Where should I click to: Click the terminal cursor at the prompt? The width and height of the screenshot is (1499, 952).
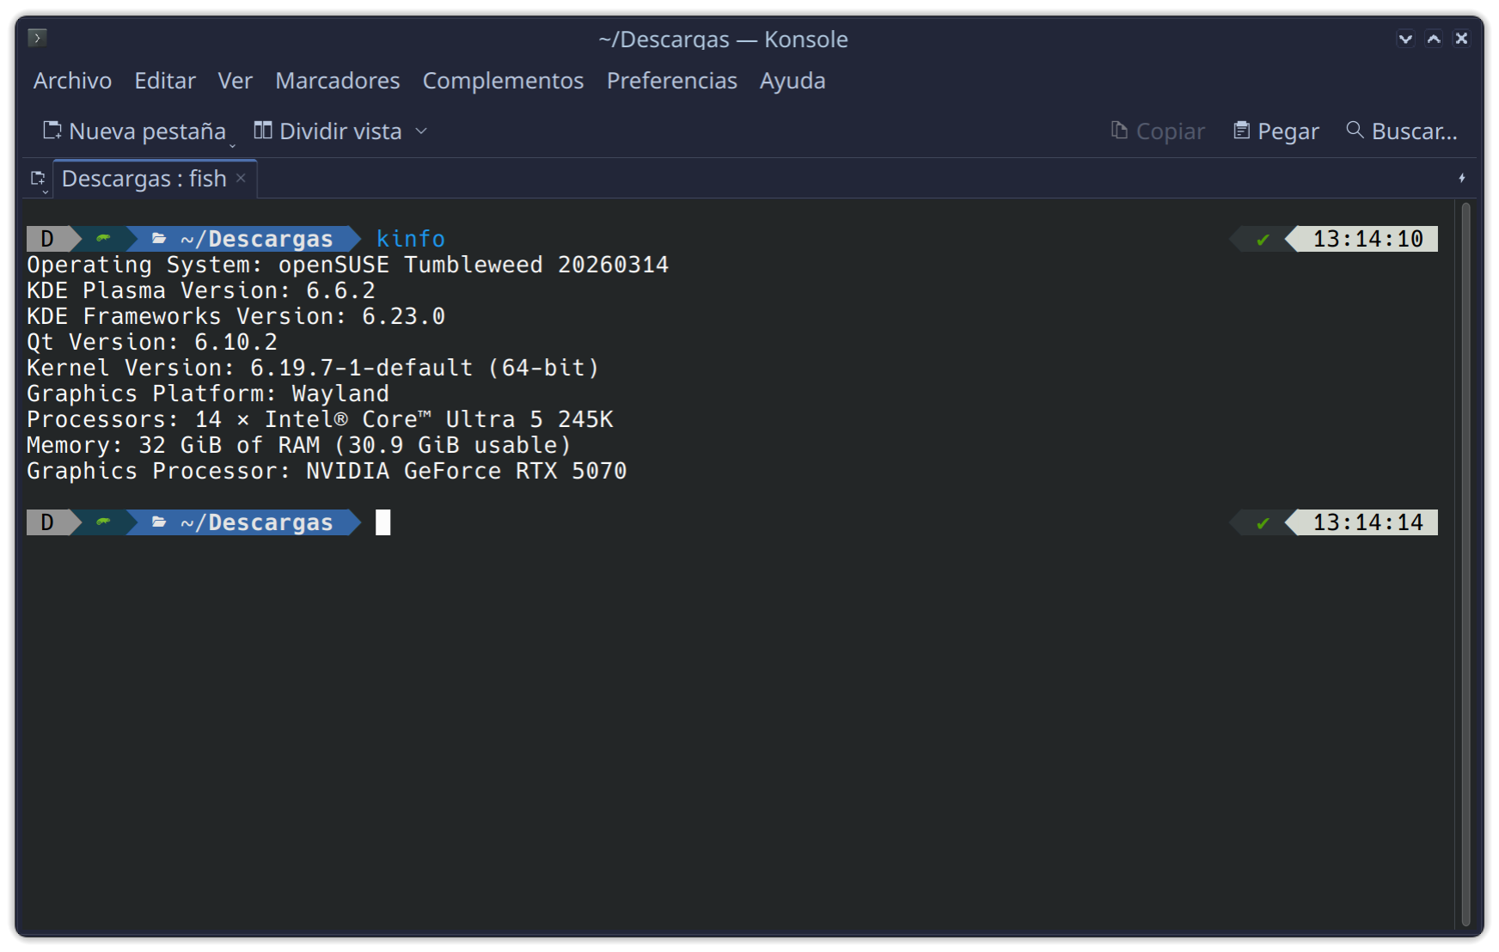coord(383,522)
